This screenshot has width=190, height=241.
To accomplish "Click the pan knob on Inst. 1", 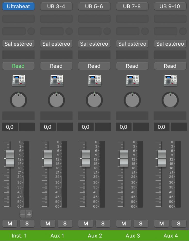I will pos(18,100).
